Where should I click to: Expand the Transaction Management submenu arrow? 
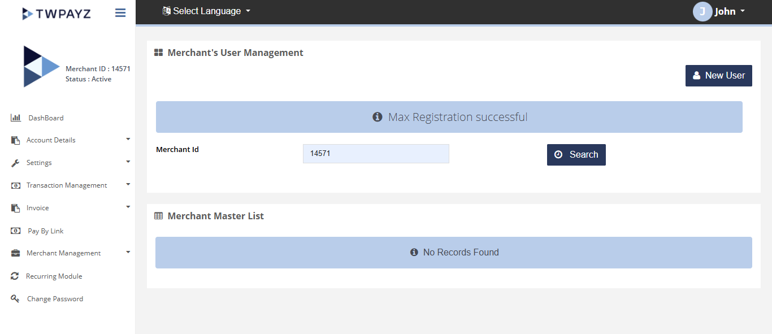point(128,184)
